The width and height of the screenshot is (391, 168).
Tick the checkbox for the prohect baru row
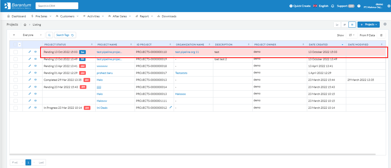tap(16, 73)
